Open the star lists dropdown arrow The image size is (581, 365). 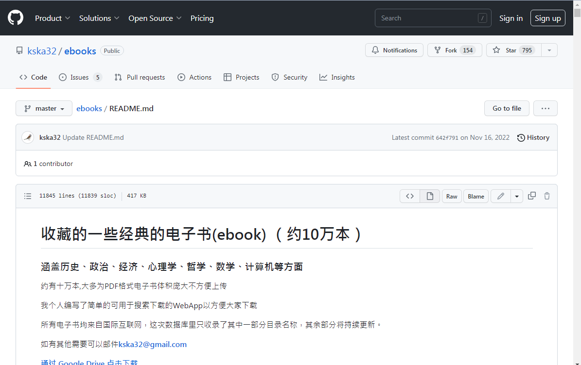[549, 50]
